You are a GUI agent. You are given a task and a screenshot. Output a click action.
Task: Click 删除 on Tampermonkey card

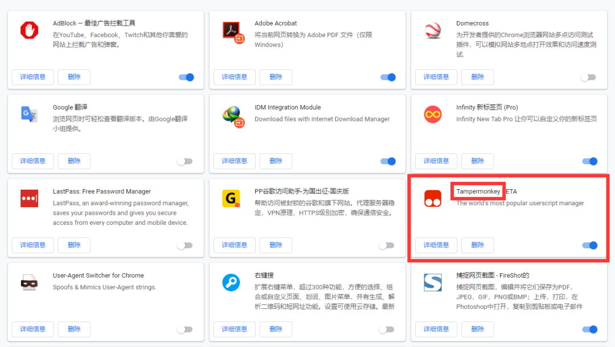point(477,245)
